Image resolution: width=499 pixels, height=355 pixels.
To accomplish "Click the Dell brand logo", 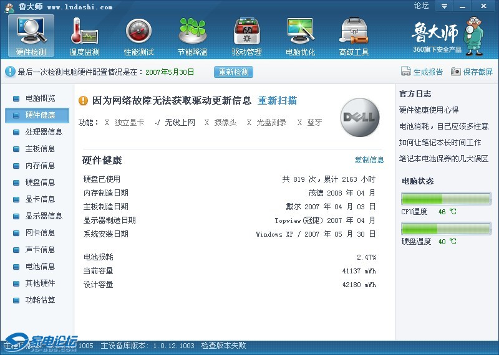I will 360,118.
